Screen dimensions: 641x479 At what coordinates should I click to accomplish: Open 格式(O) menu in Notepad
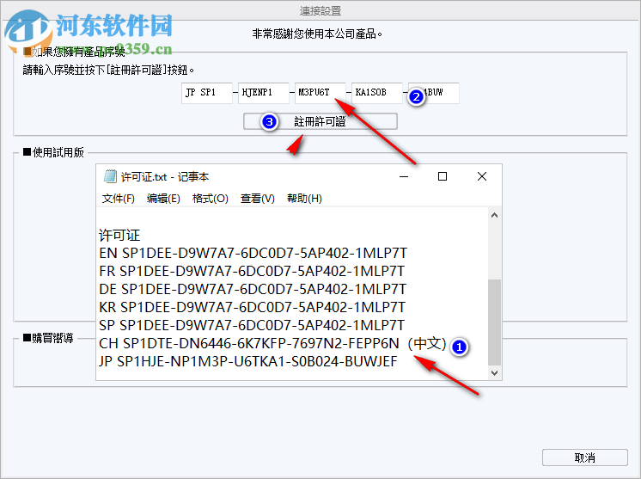[x=211, y=199]
